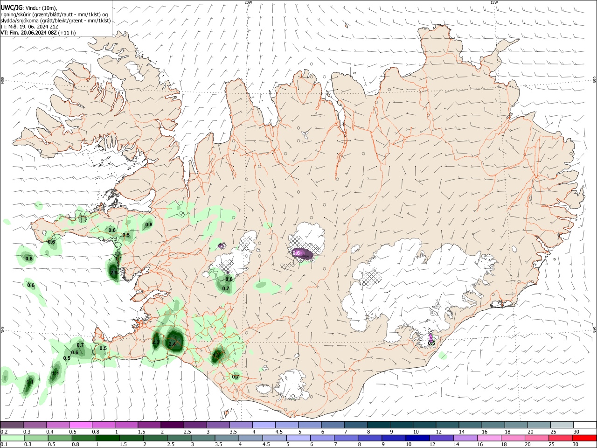Select the "20W" longitude label
Screen dimensions: 597x448
click(x=248, y=2)
